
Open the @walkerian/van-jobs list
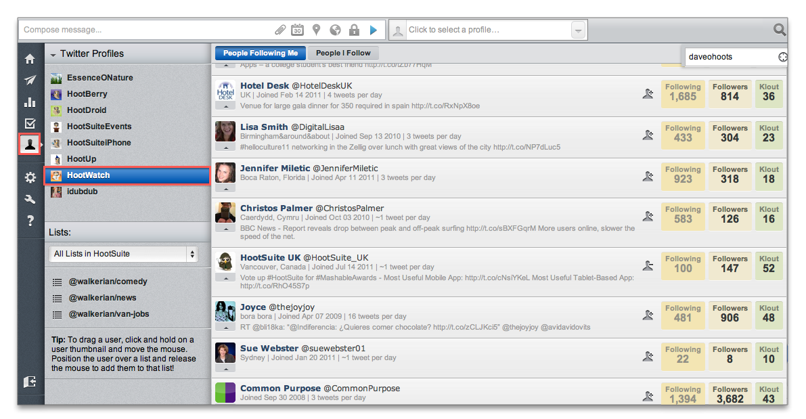point(109,314)
